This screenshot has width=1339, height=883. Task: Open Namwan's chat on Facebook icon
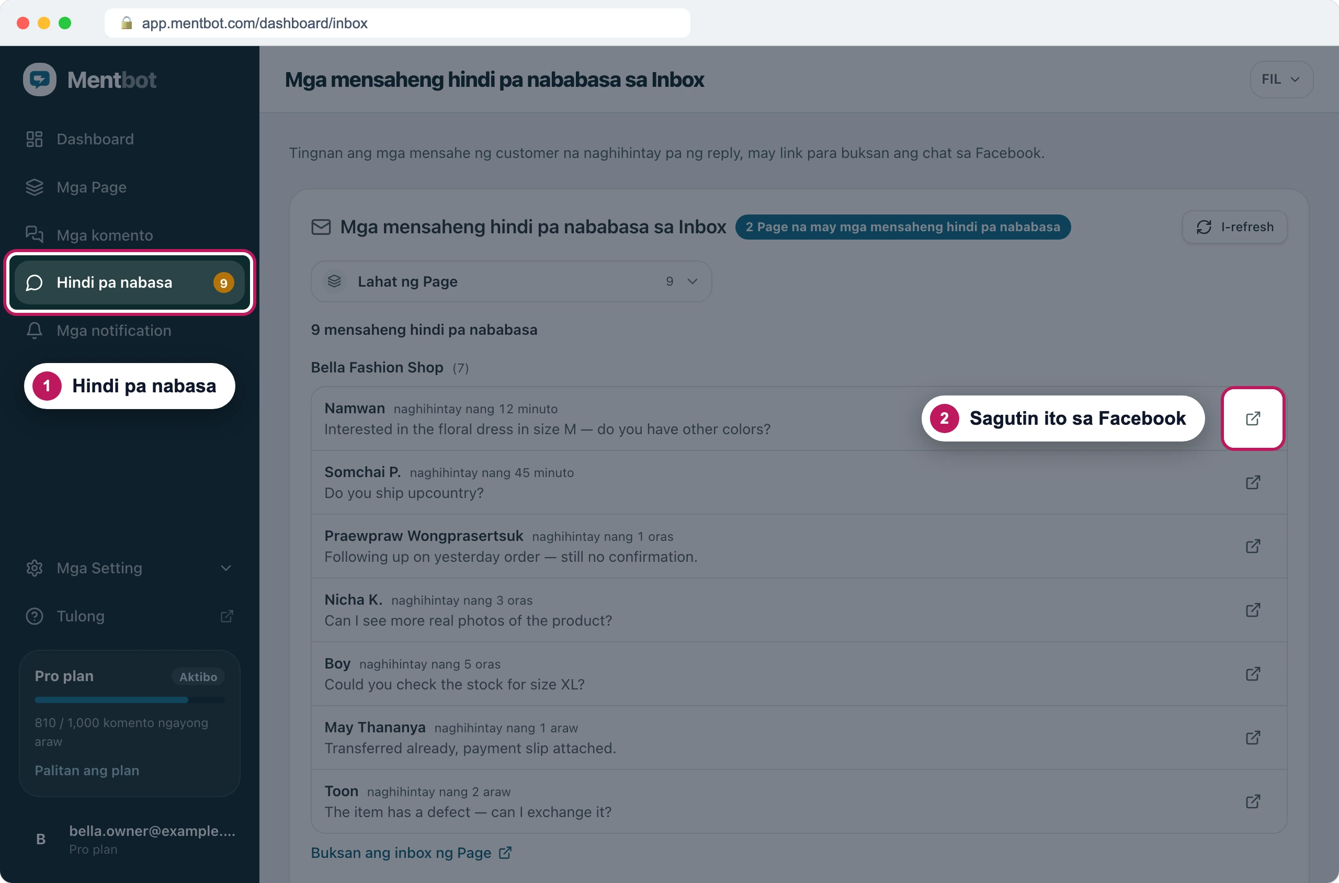pyautogui.click(x=1252, y=418)
